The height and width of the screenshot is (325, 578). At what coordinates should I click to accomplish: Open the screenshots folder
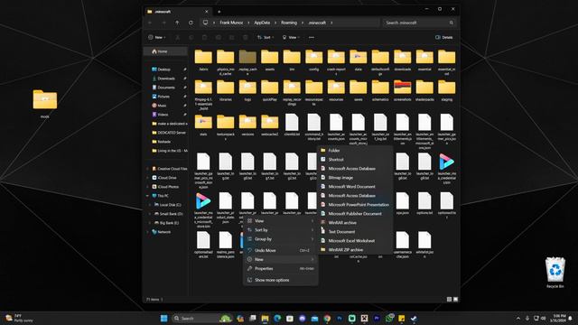pos(402,90)
